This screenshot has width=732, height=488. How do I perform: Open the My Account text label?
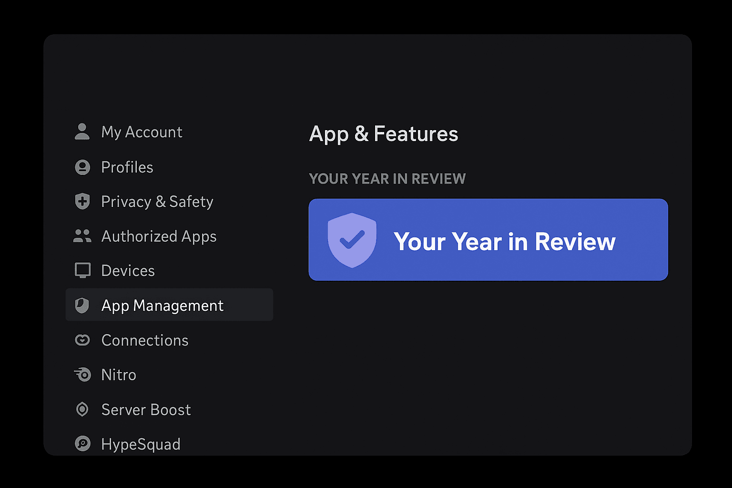[x=142, y=132]
